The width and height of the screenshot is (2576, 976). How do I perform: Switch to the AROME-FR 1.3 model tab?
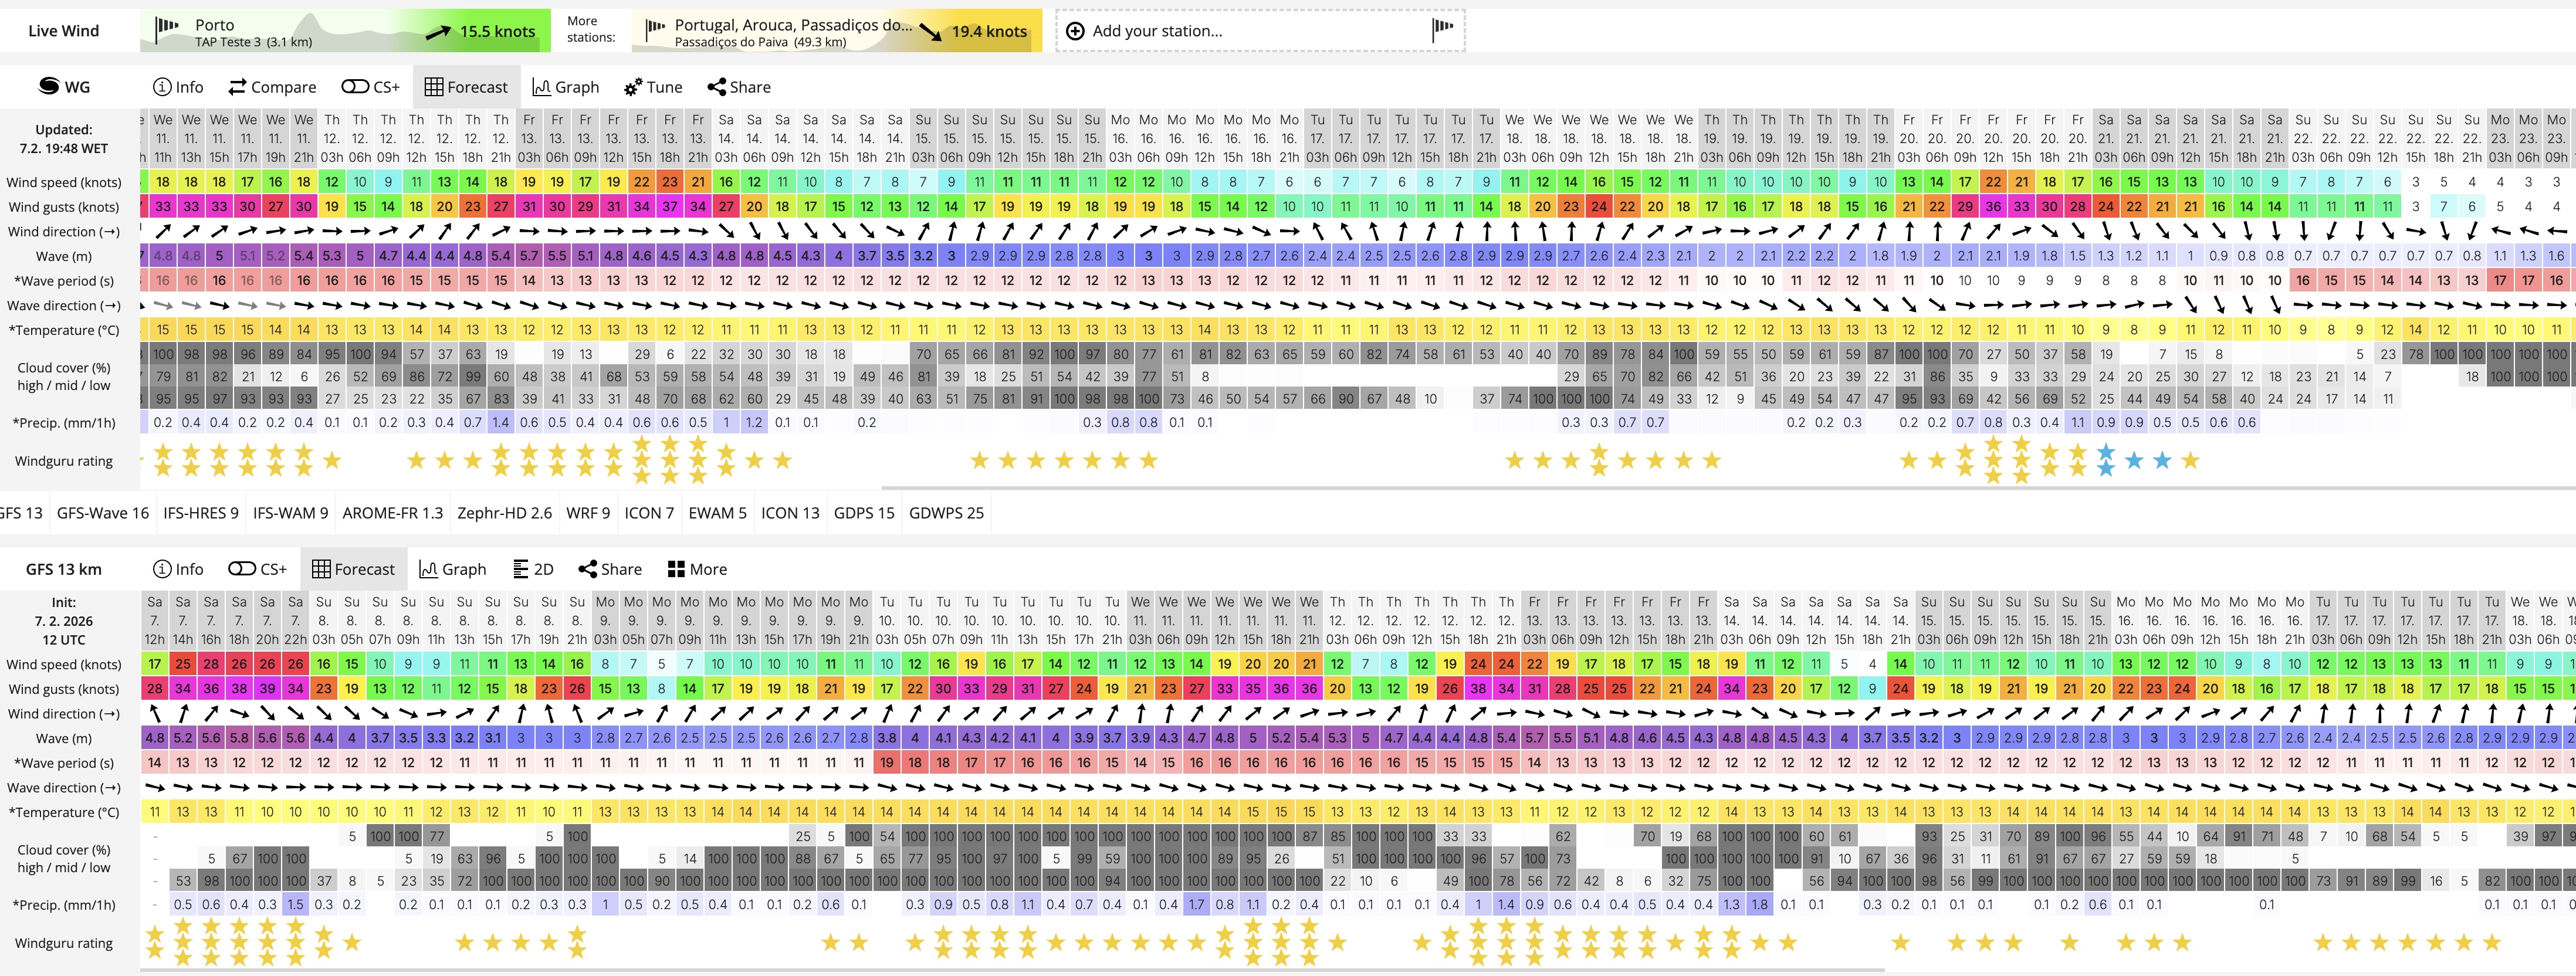(392, 513)
